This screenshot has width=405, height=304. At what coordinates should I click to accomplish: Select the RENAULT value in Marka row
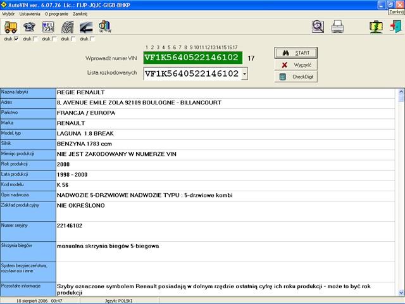point(225,124)
